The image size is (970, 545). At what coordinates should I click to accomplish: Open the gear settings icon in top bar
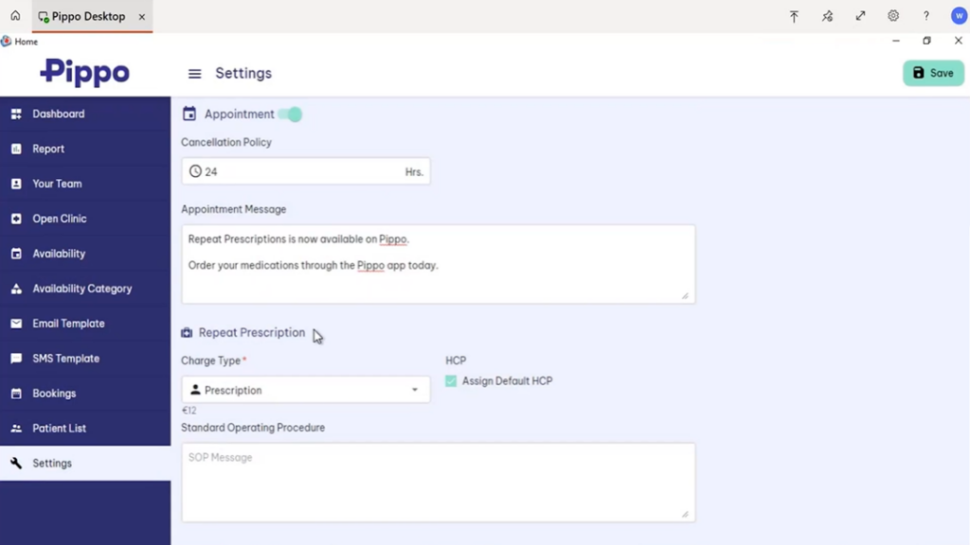pyautogui.click(x=893, y=16)
